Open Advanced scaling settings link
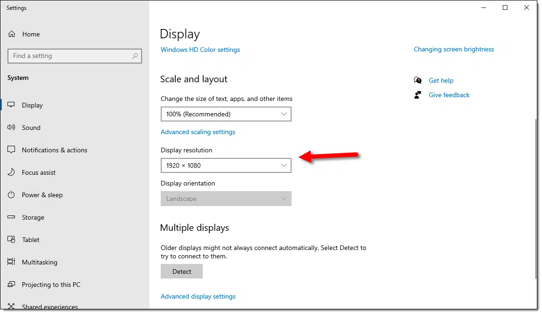542x314 pixels. 198,132
